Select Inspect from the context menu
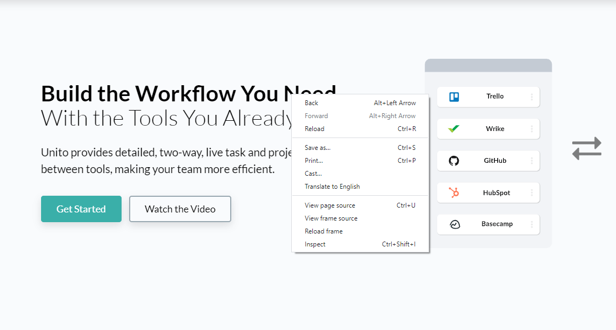Screen dimensions: 616x330 360,244
